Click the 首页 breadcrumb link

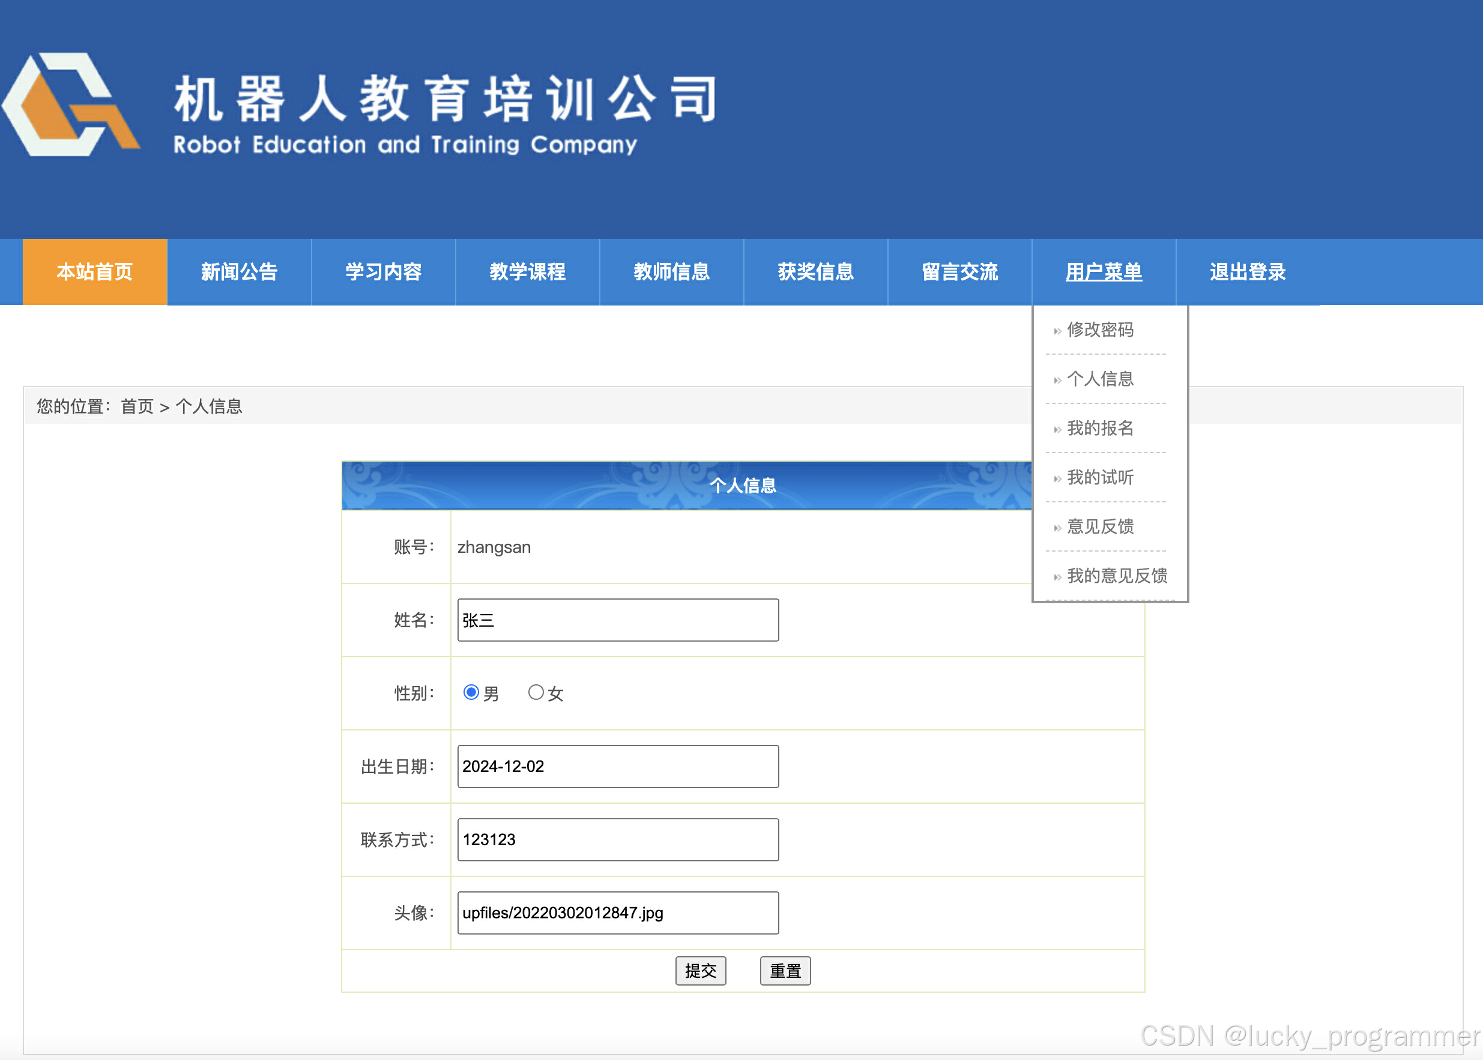pos(137,406)
